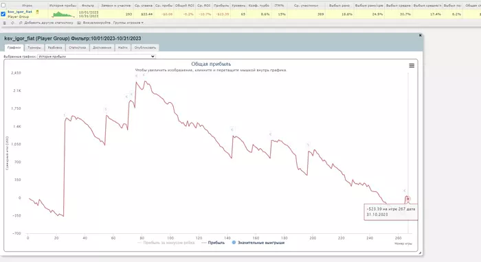Click the 30.7% value cell

click(x=405, y=14)
